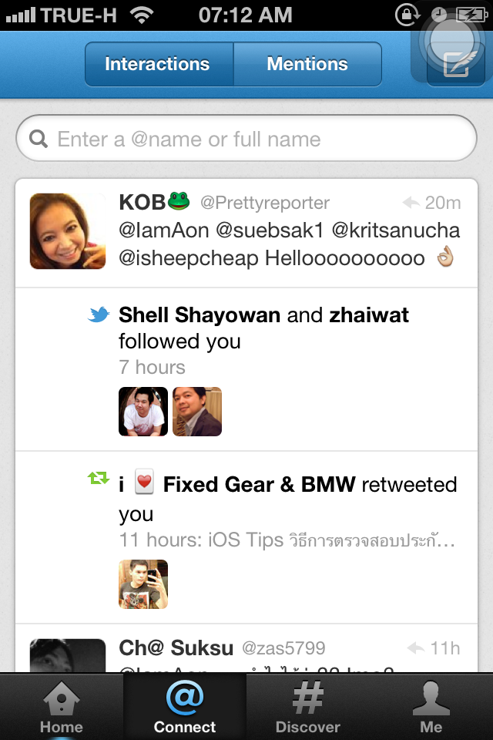The image size is (493, 740).
Task: Open the Discover hashtag tab
Action: coord(307,707)
